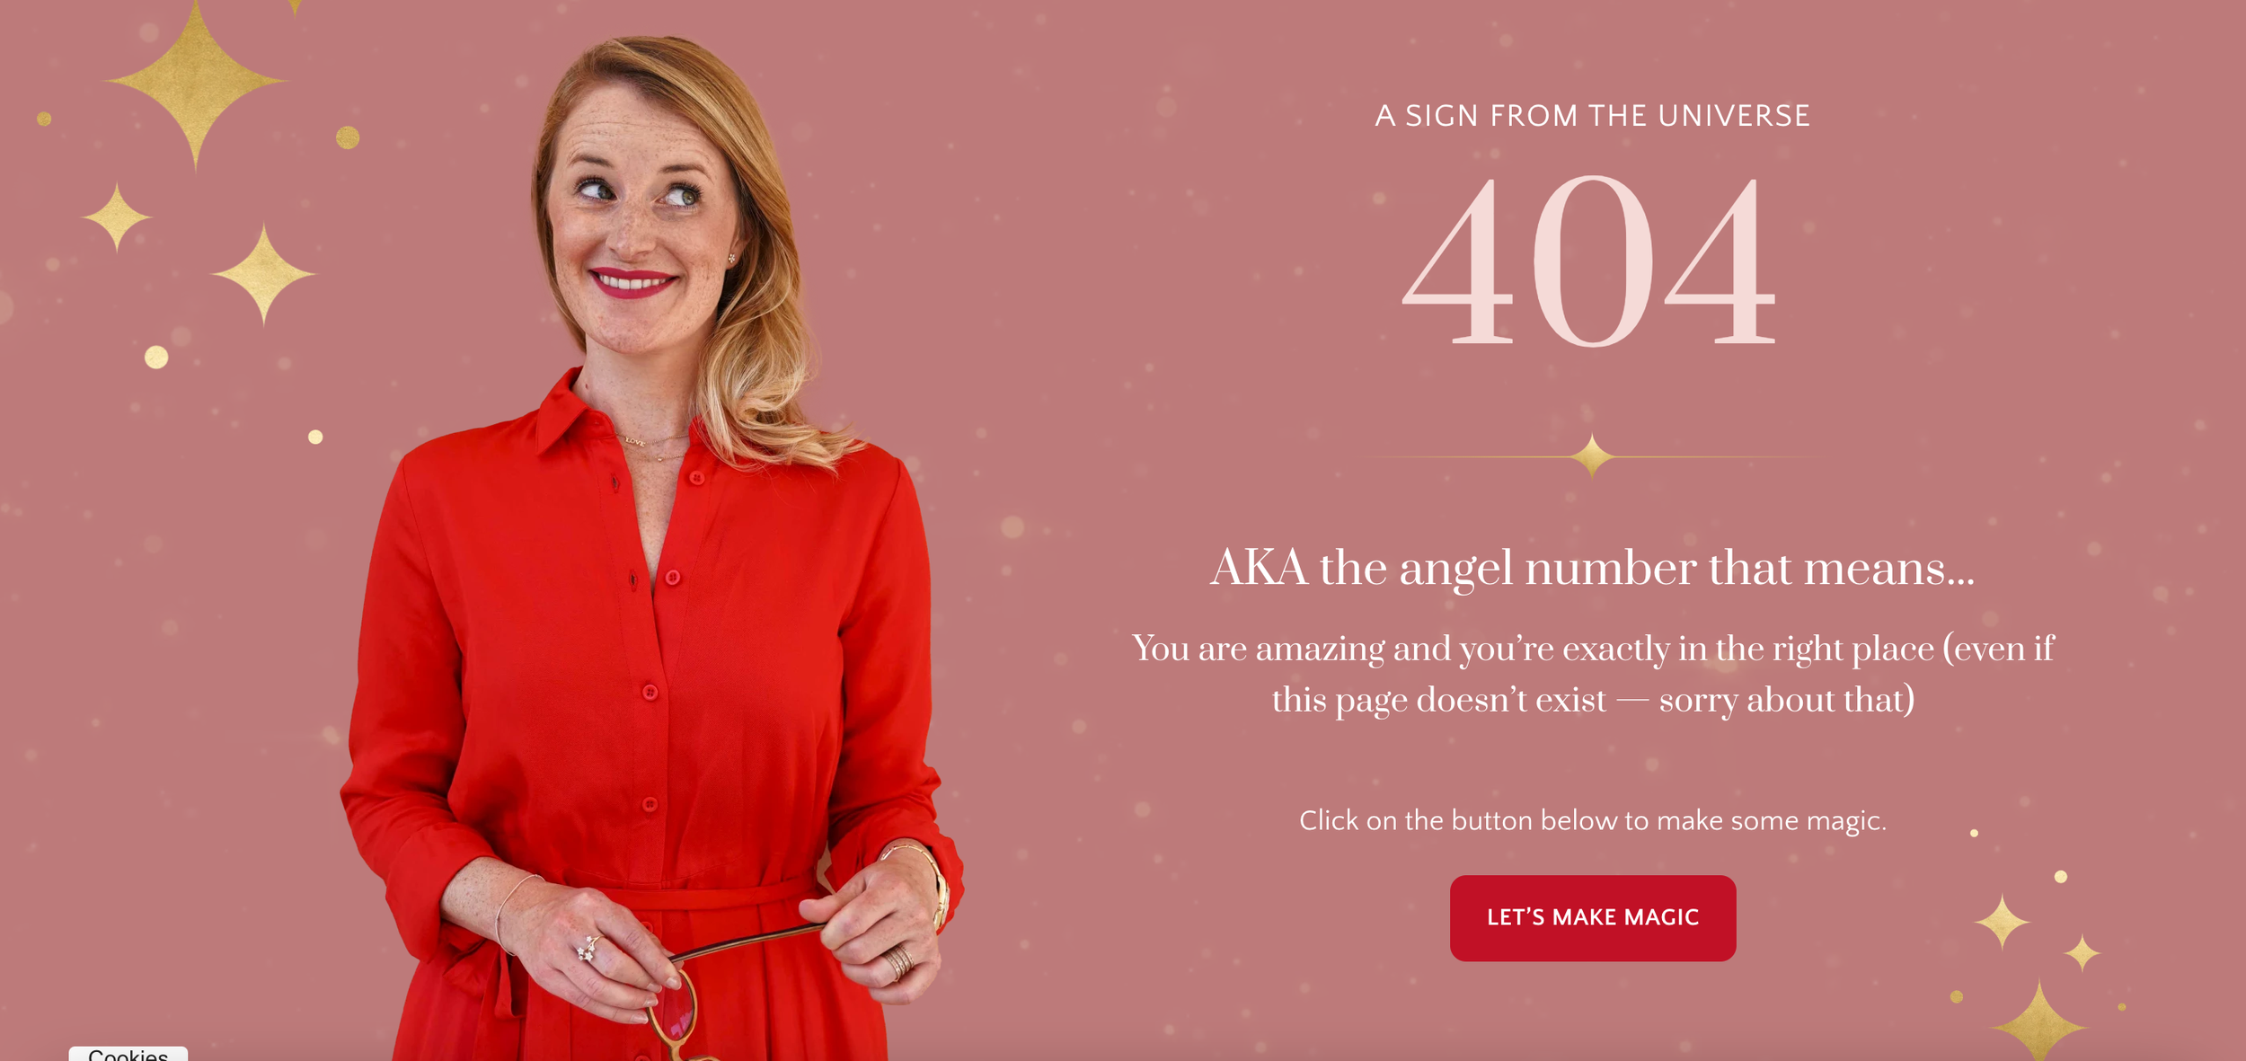The width and height of the screenshot is (2246, 1061).
Task: Click the woman's face in the photo
Action: 638,225
